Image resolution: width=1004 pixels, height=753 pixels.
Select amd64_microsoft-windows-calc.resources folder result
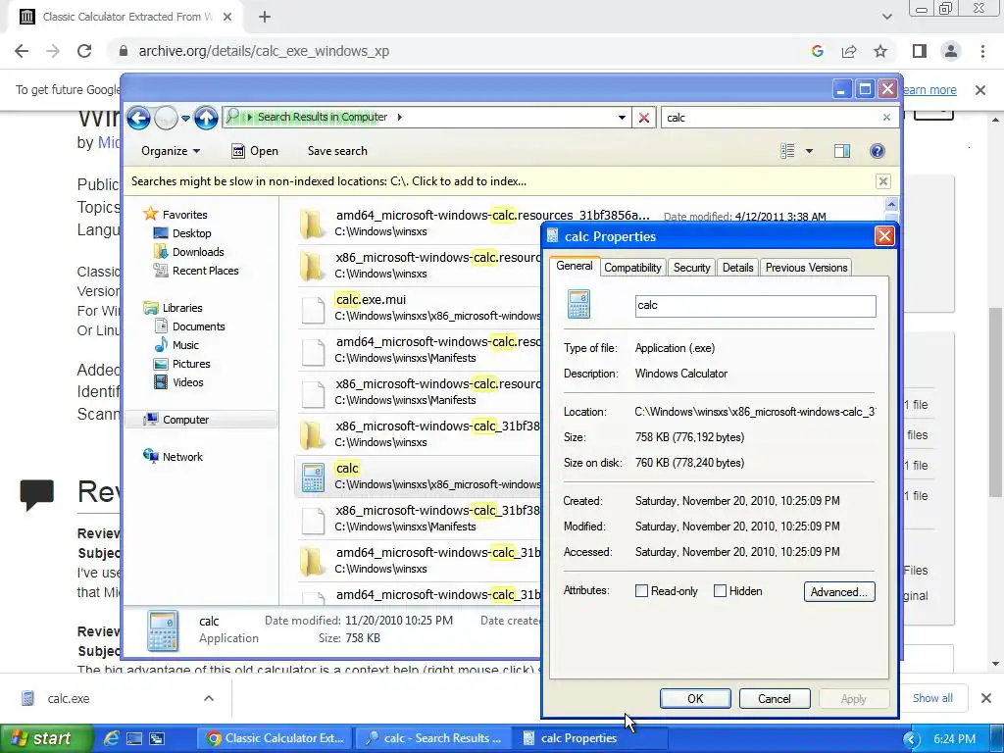tap(474, 223)
